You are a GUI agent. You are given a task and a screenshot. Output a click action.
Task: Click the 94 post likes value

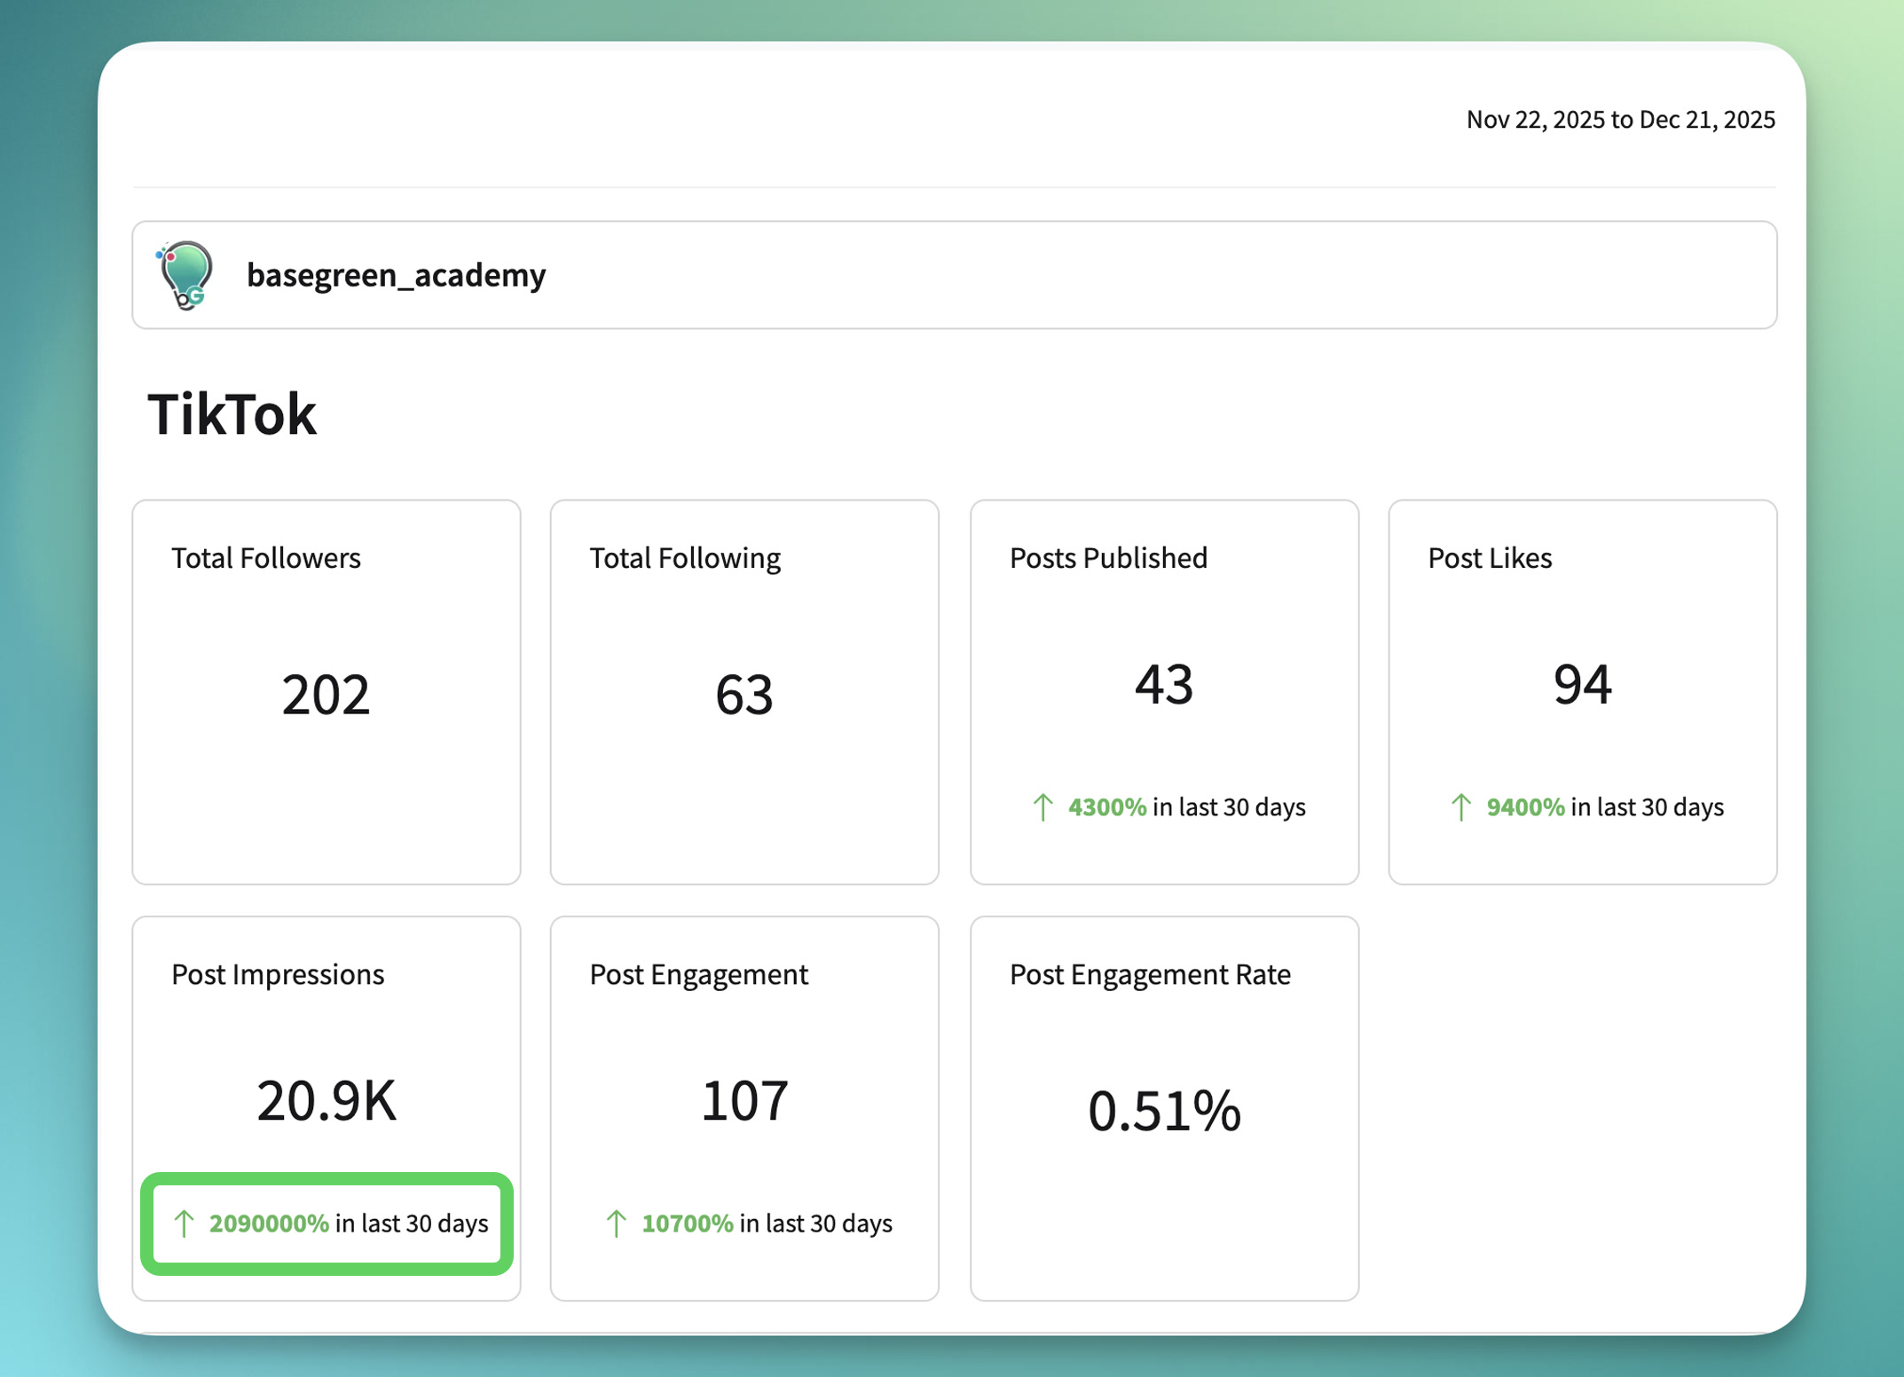(x=1582, y=684)
